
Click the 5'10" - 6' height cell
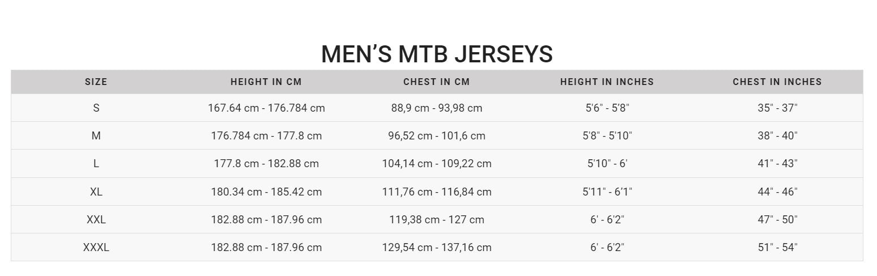point(607,164)
